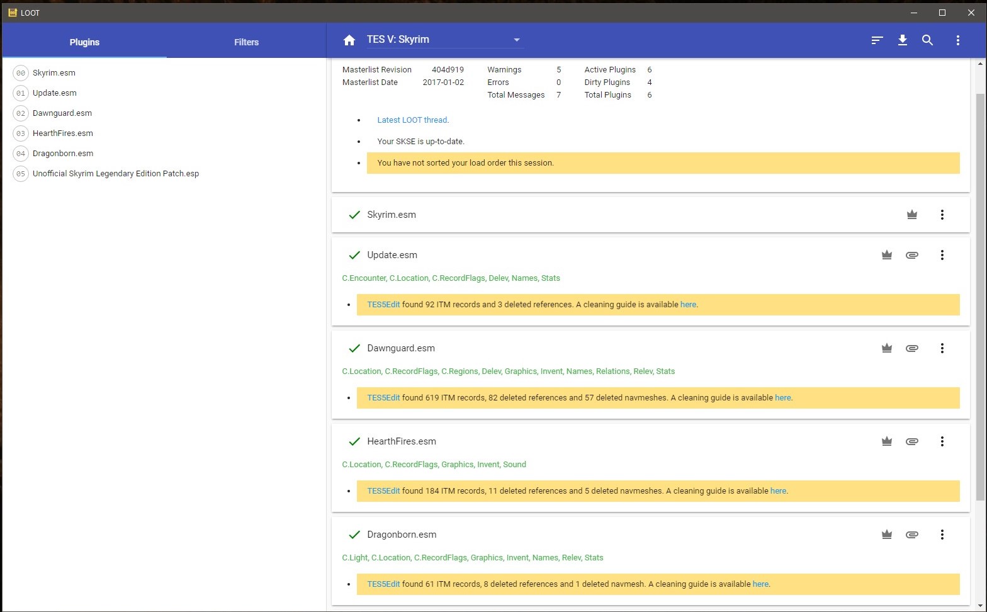Select Skyrim.esm in the sidebar list
The height and width of the screenshot is (612, 987).
(x=54, y=73)
